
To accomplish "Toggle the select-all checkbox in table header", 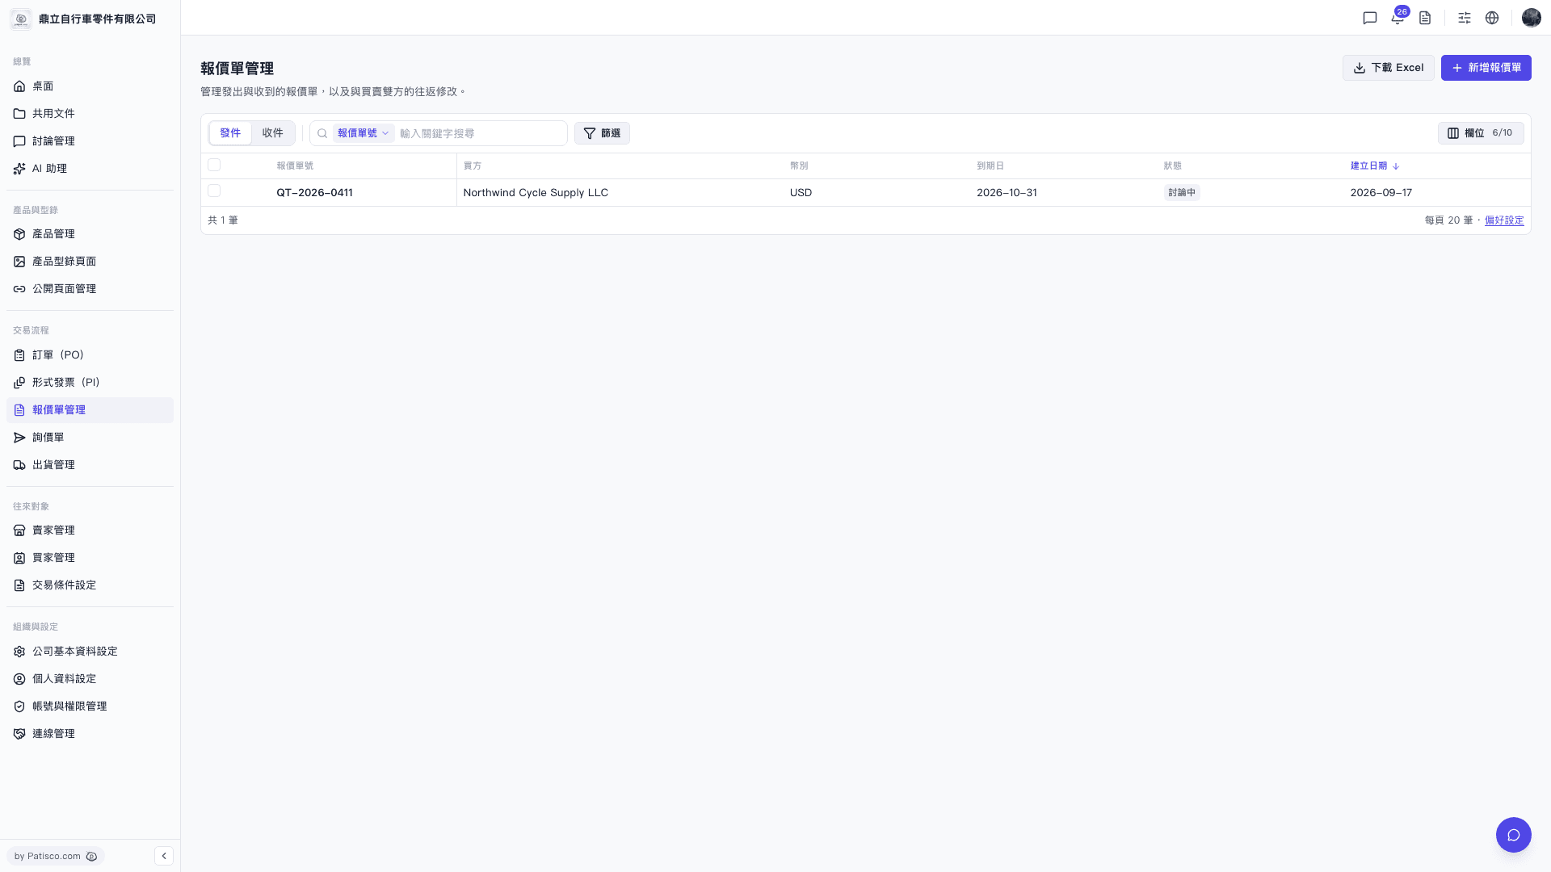I will [214, 165].
